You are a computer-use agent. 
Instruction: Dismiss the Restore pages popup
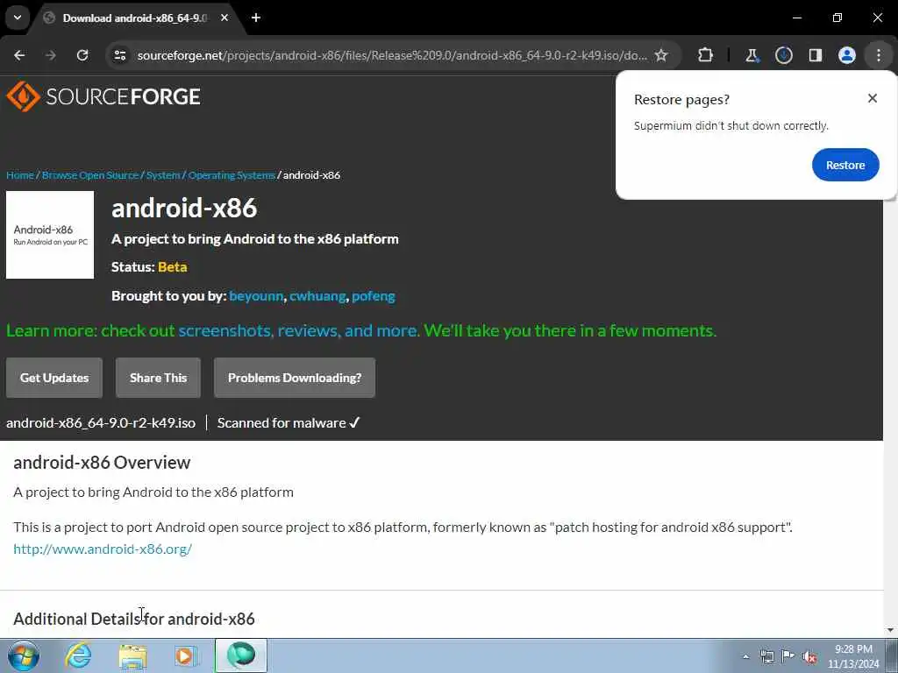click(x=873, y=98)
